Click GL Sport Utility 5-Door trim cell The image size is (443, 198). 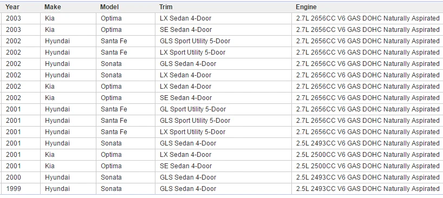pos(193,109)
